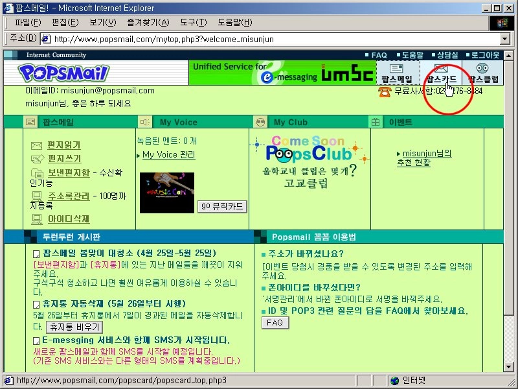Click the PopsMail logo
The width and height of the screenshot is (518, 389).
pos(63,73)
